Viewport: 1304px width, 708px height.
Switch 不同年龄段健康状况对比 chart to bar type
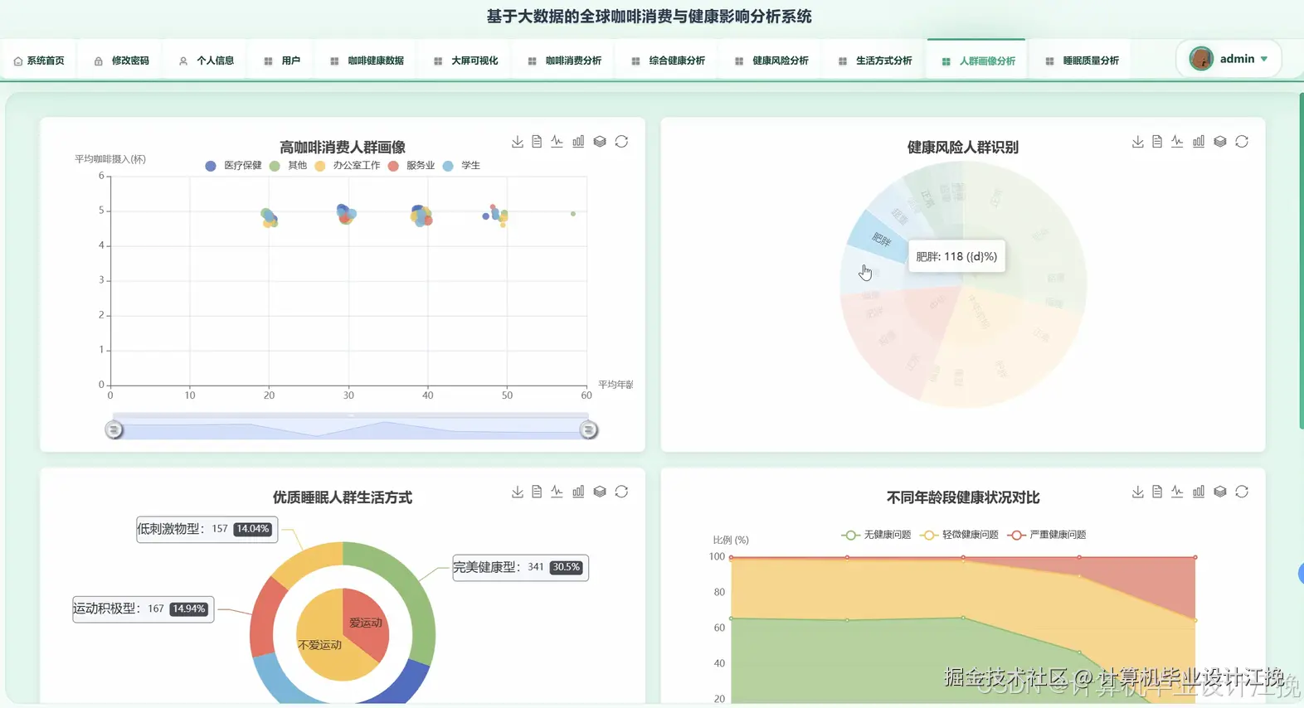(1199, 492)
